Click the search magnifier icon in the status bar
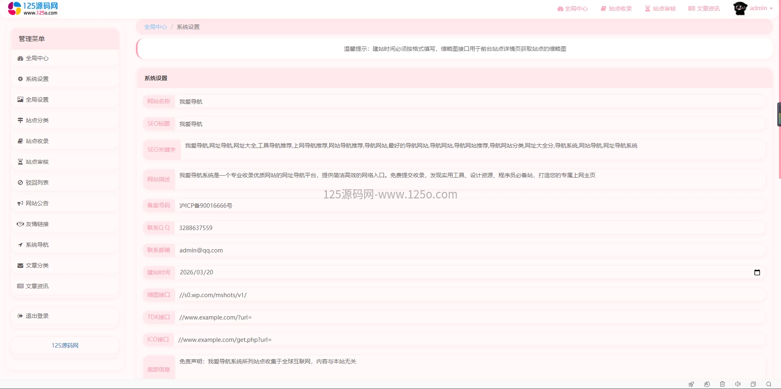The width and height of the screenshot is (781, 389). pyautogui.click(x=769, y=384)
